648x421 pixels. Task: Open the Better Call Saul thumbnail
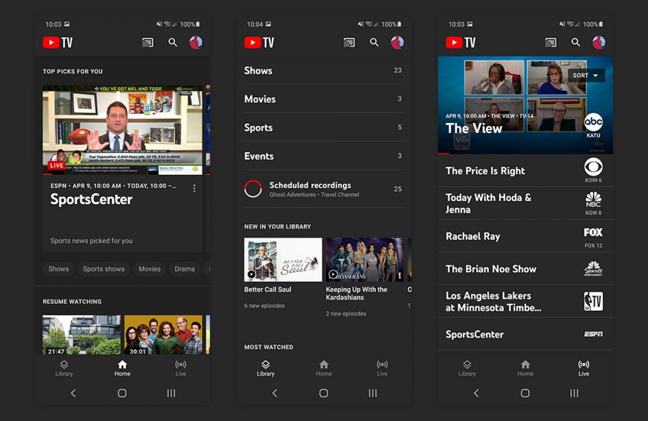(283, 260)
